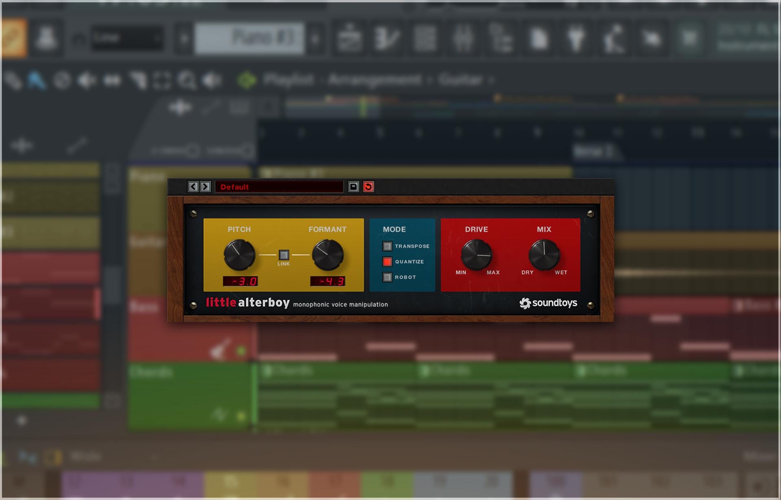
Task: Click the pitch value display -3.0
Action: (240, 281)
